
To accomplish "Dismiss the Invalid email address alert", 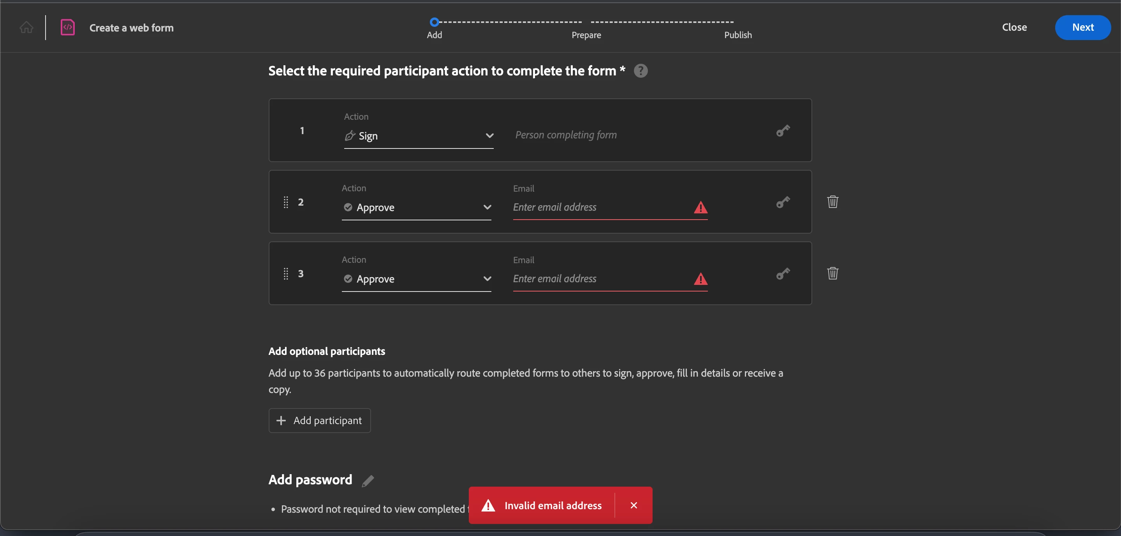I will click(634, 505).
